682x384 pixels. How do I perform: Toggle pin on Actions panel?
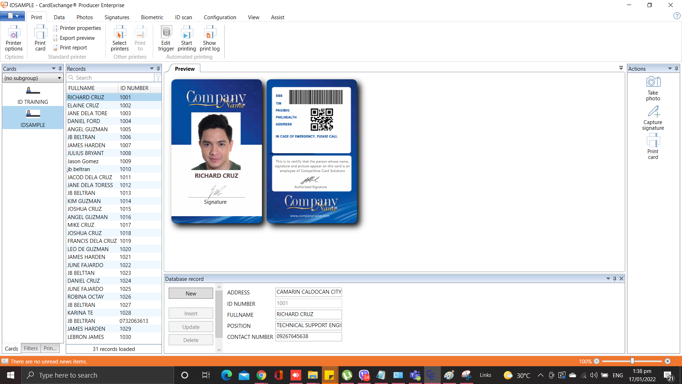[676, 69]
